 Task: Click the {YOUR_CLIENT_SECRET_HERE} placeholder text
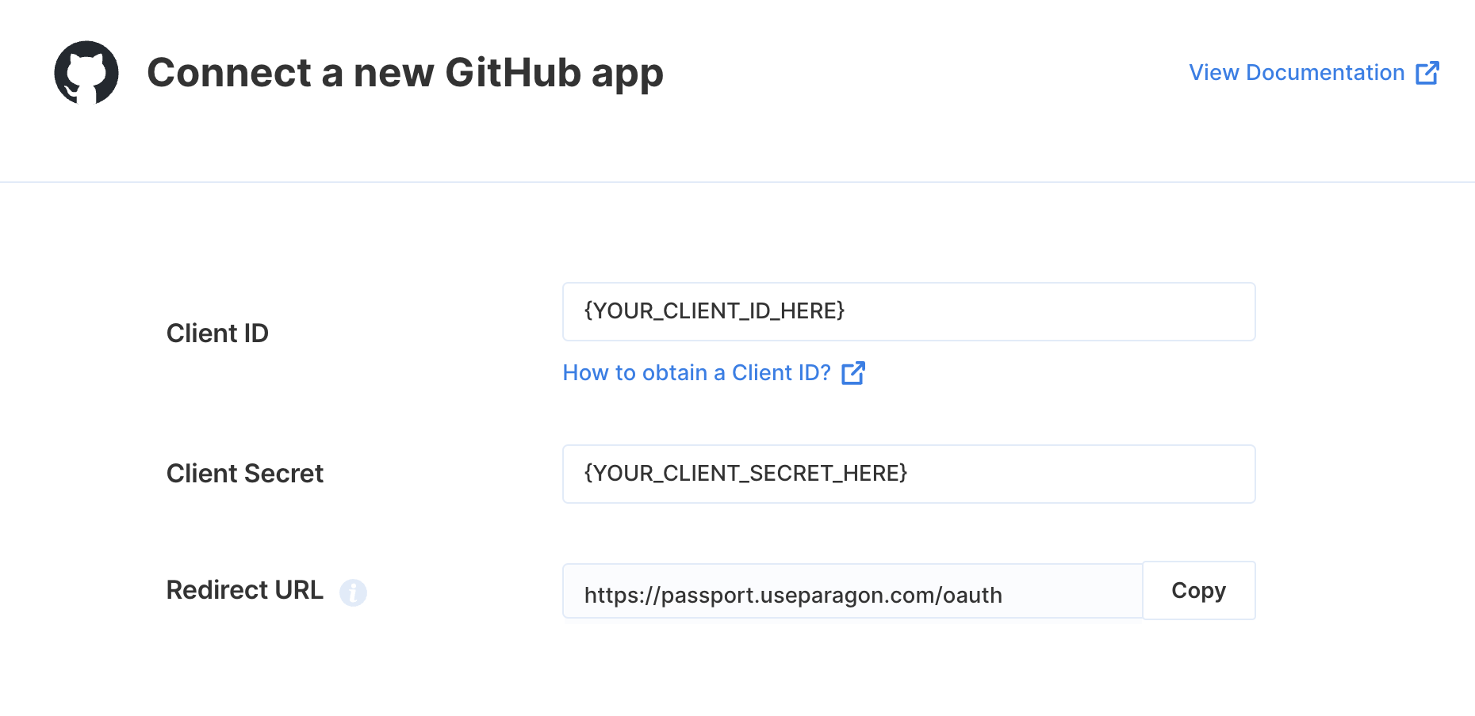pos(745,474)
